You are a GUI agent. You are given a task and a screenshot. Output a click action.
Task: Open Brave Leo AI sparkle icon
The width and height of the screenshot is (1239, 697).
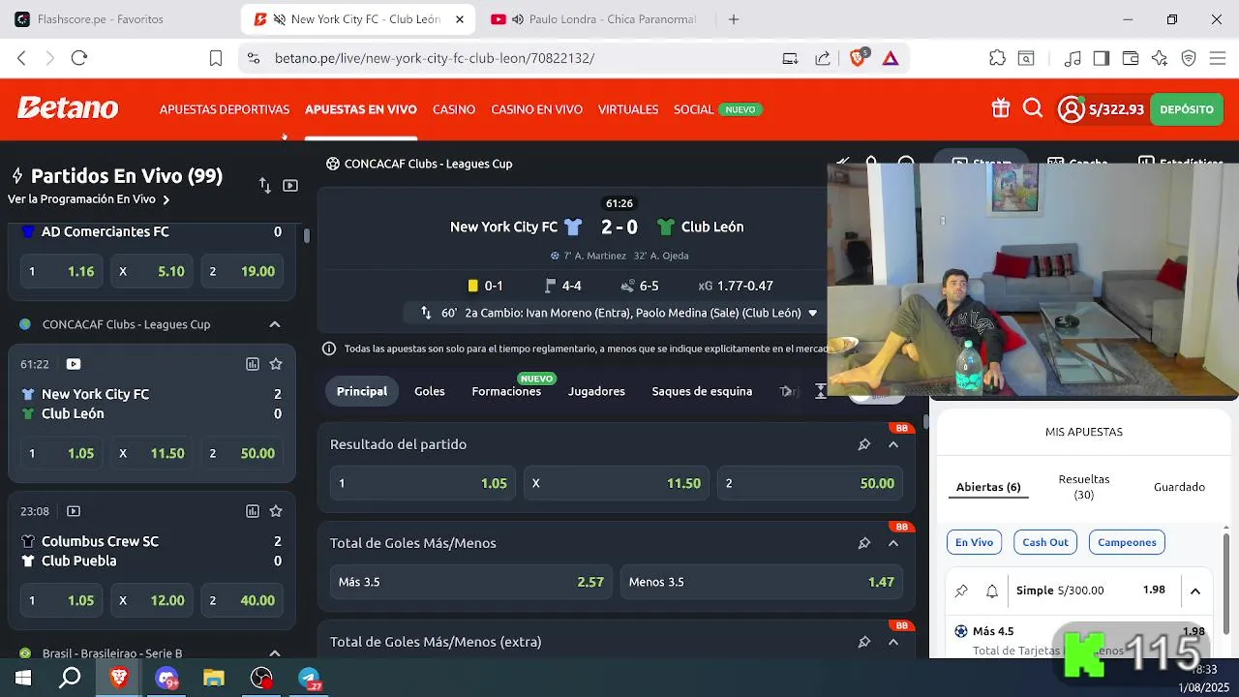(1160, 58)
